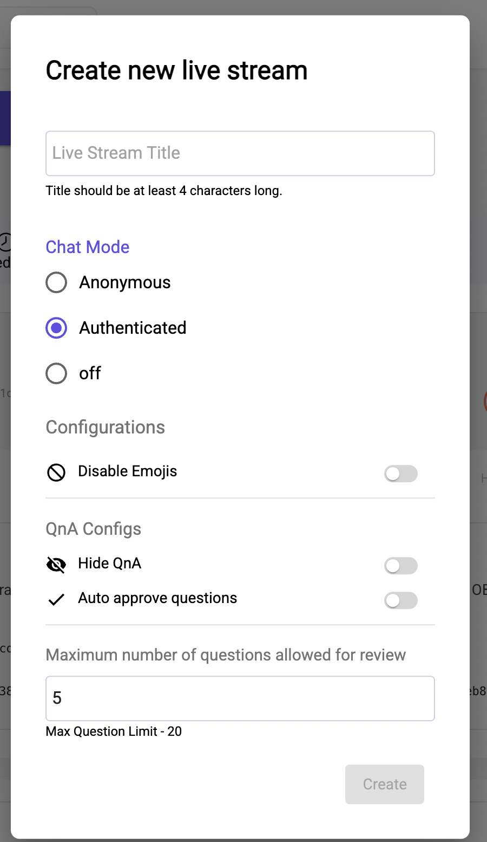The image size is (487, 842).
Task: Click the checkmark icon beside Auto approve
Action: click(56, 599)
